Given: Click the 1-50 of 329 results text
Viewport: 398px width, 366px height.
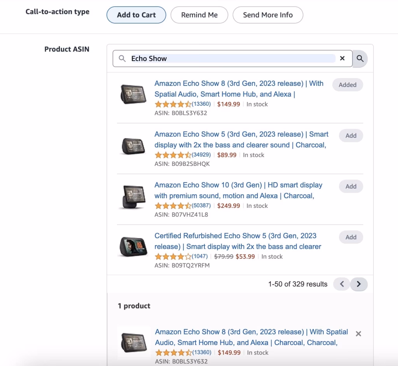Looking at the screenshot, I should tap(298, 284).
